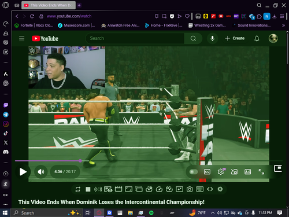The height and width of the screenshot is (217, 289).
Task: Pop out video with Opera detach button
Action: 277,168
